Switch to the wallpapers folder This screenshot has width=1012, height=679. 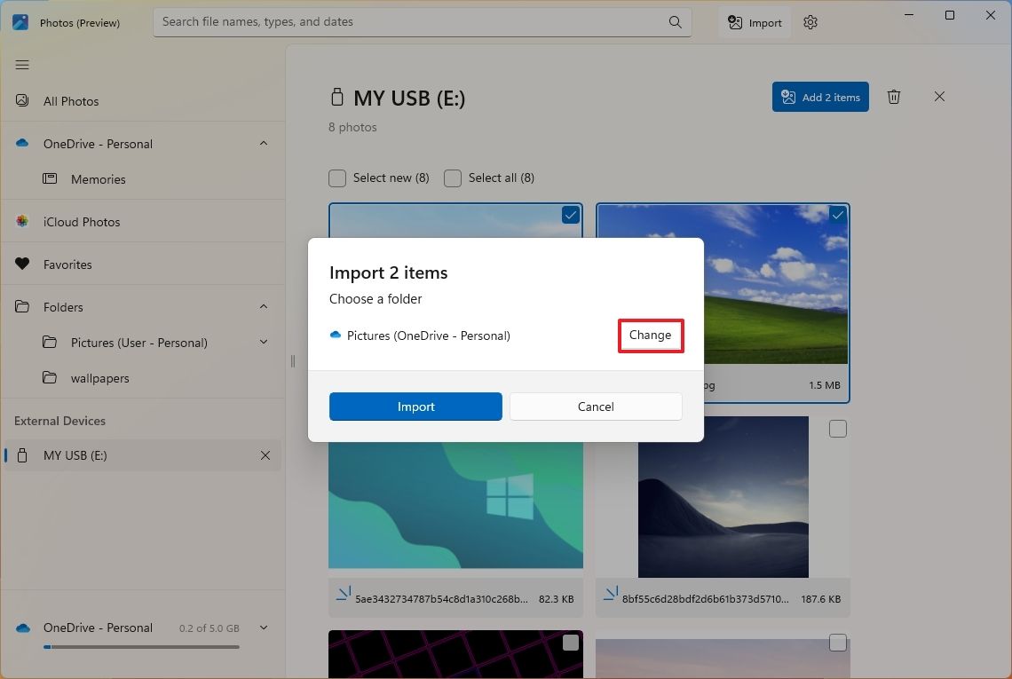click(99, 377)
